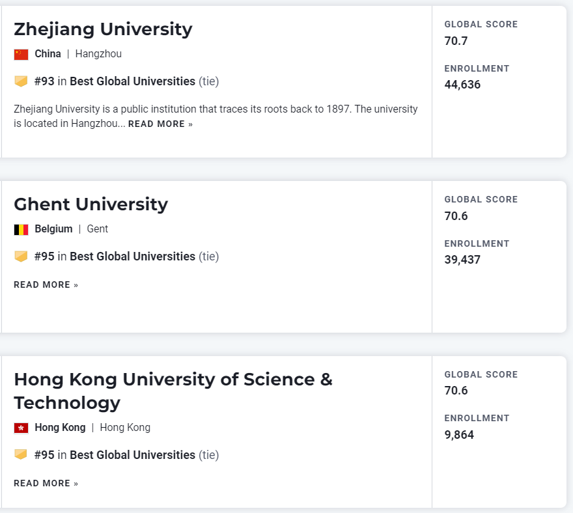This screenshot has height=513, width=573.
Task: Click Best Global Universities link for Ghent
Action: (x=132, y=256)
